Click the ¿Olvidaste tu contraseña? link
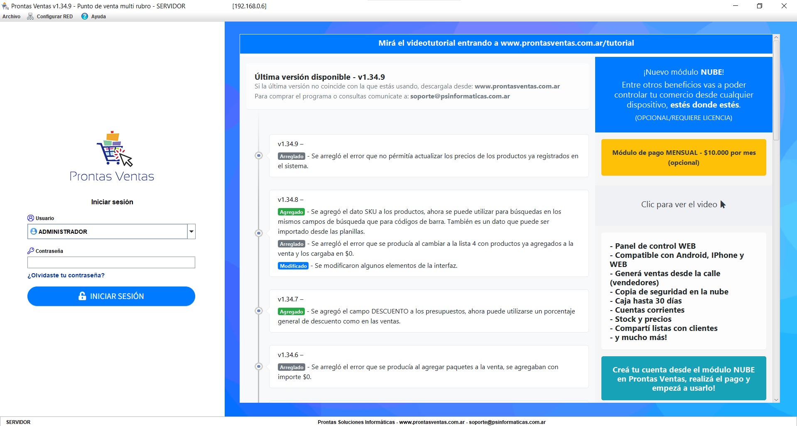 point(66,275)
